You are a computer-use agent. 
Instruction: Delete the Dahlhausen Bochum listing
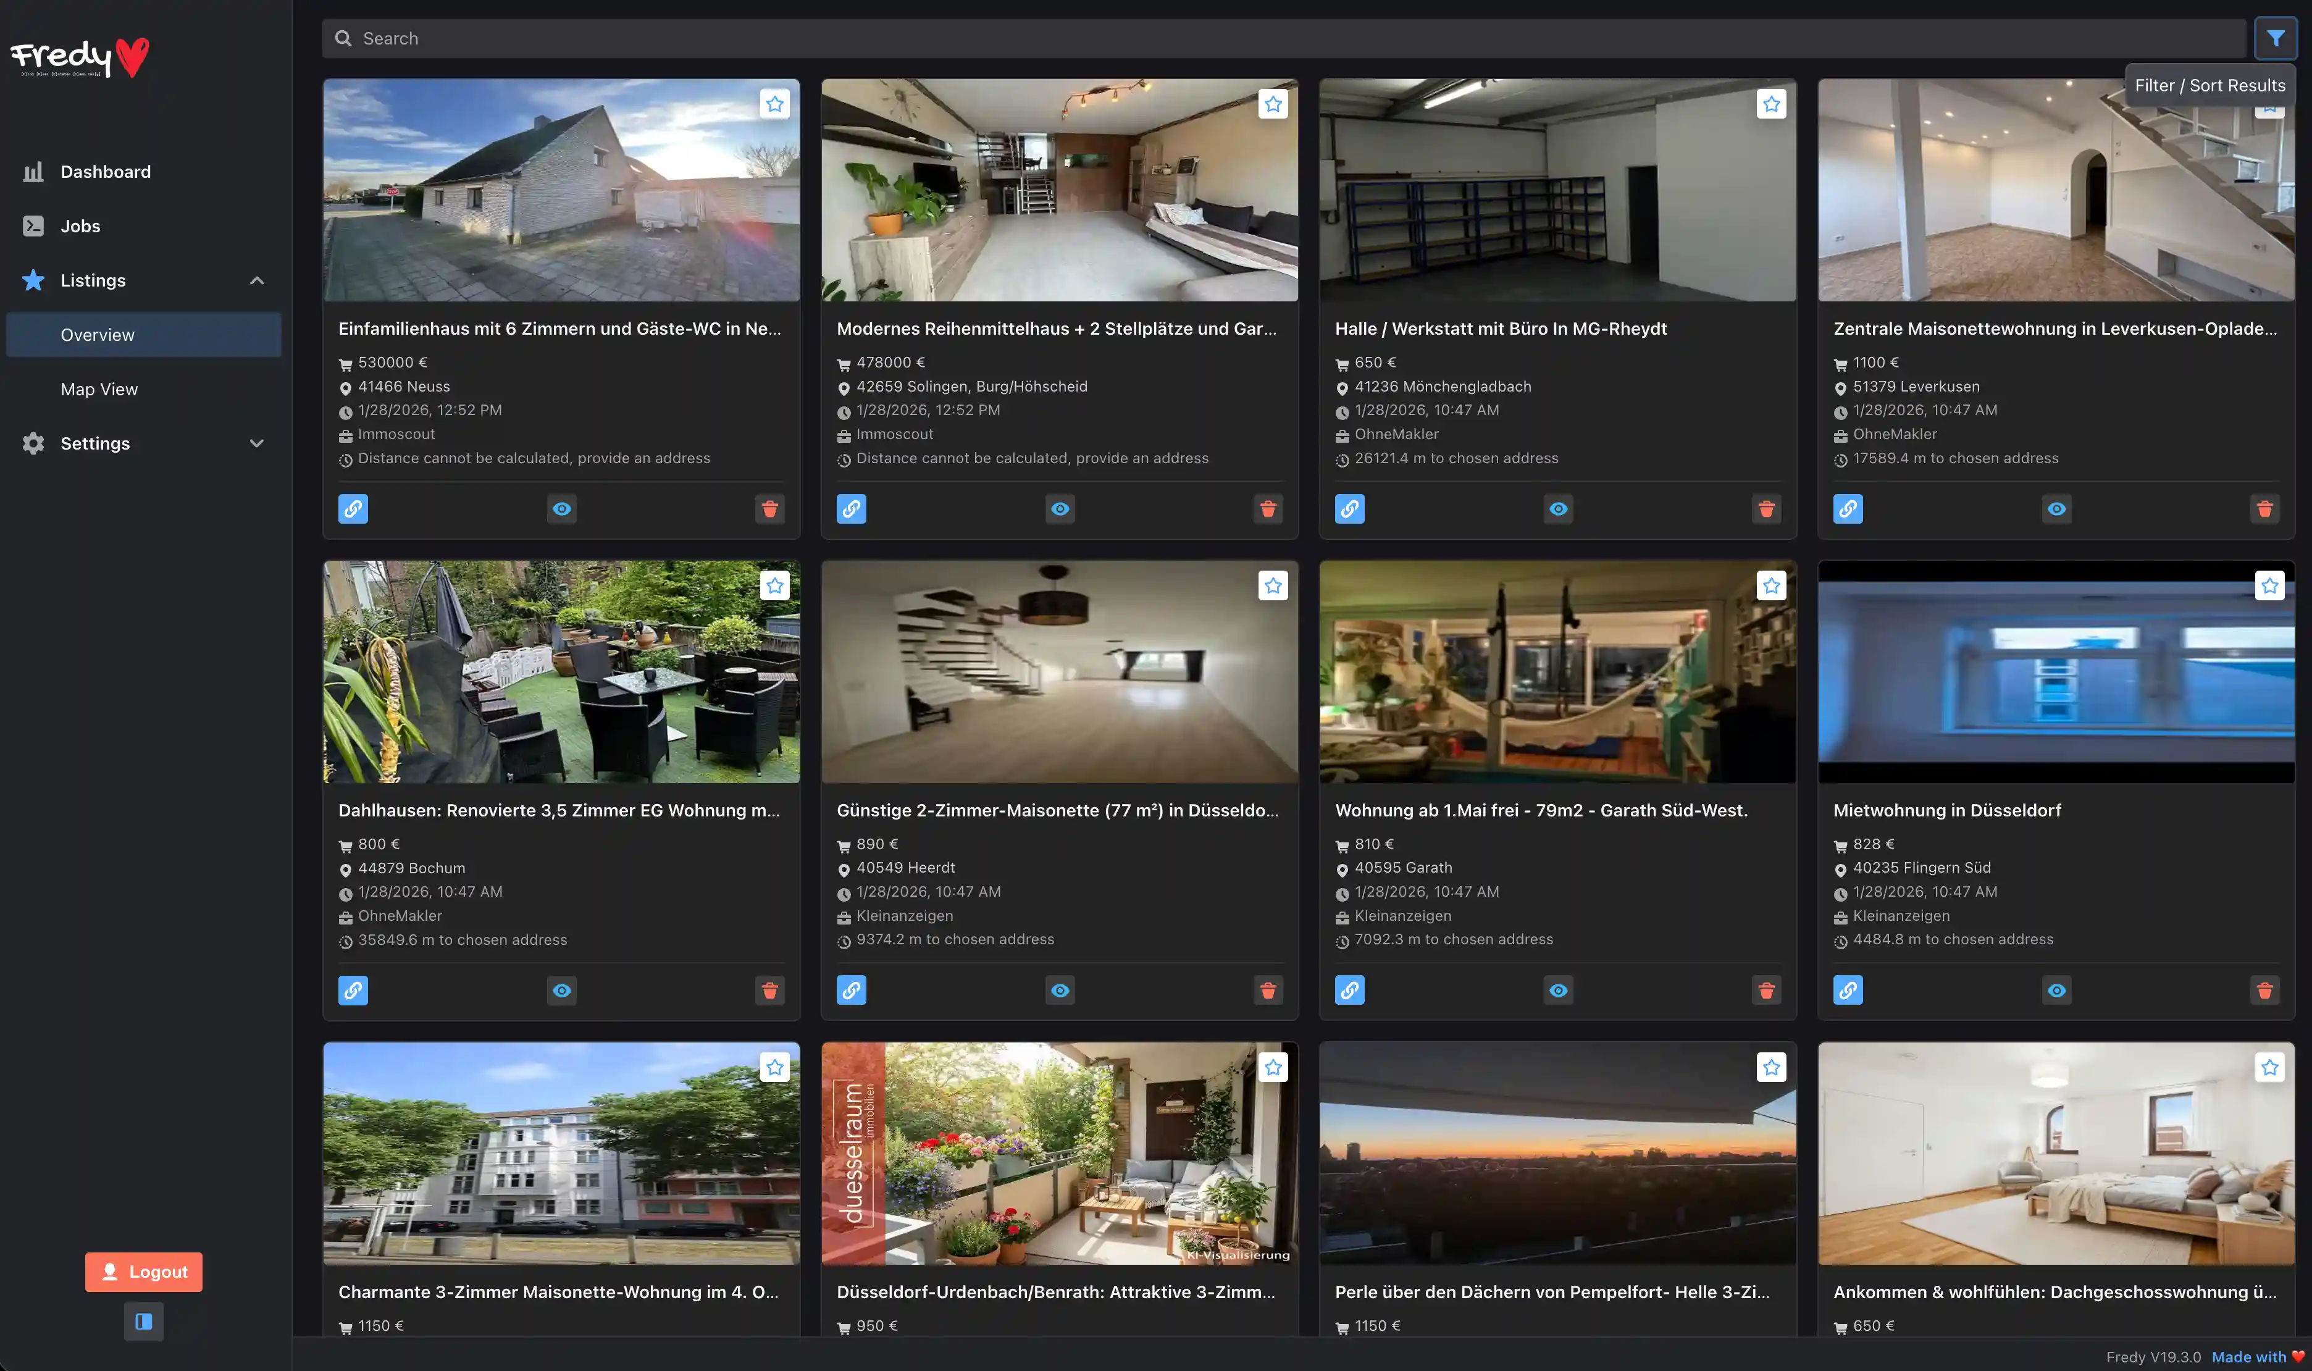point(769,989)
